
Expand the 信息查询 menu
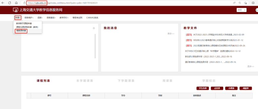tap(51, 18)
